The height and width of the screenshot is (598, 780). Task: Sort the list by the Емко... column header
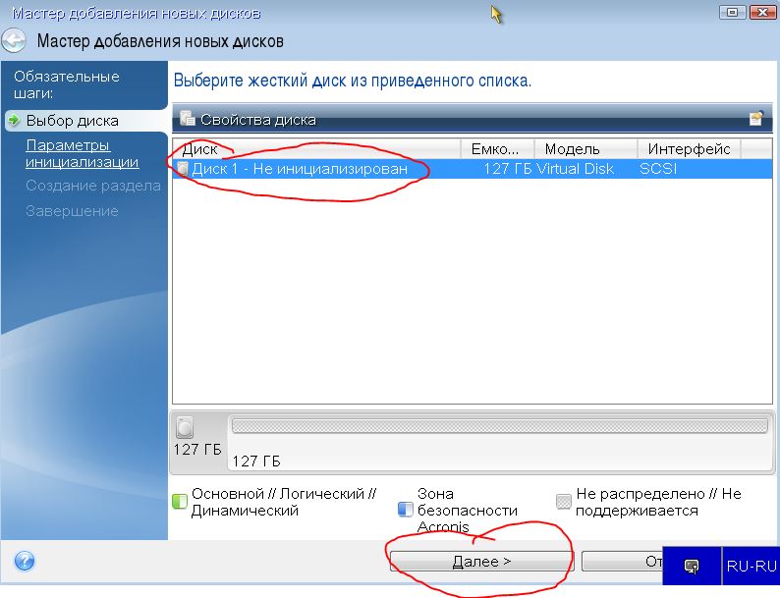tap(496, 149)
